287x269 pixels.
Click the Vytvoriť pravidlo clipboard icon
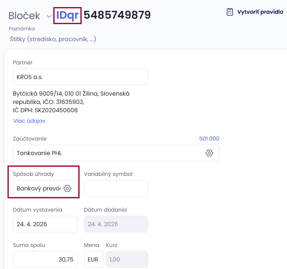point(230,12)
